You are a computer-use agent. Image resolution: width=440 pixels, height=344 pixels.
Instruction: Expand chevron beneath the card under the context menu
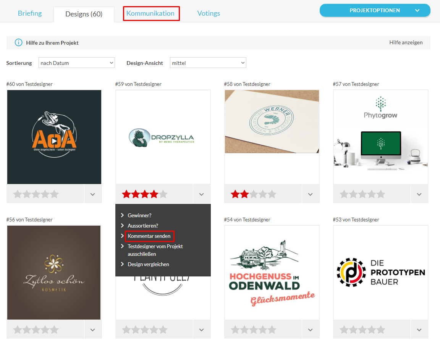coord(202,330)
